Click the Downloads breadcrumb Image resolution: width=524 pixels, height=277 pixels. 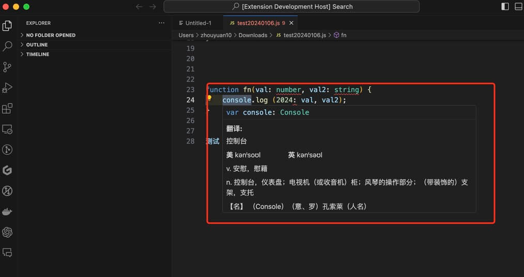253,35
